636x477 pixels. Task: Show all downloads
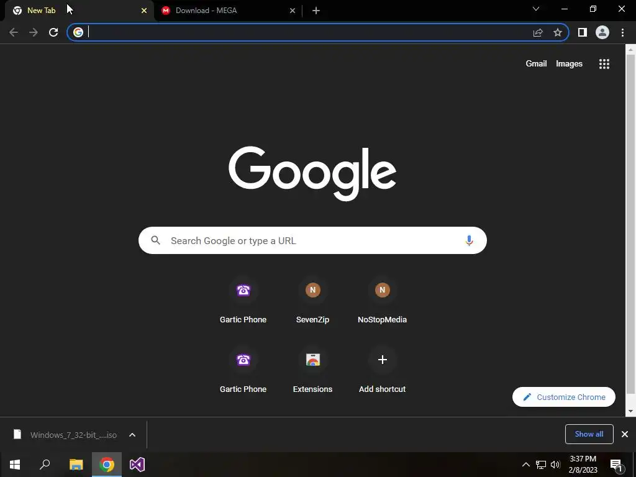click(x=589, y=434)
